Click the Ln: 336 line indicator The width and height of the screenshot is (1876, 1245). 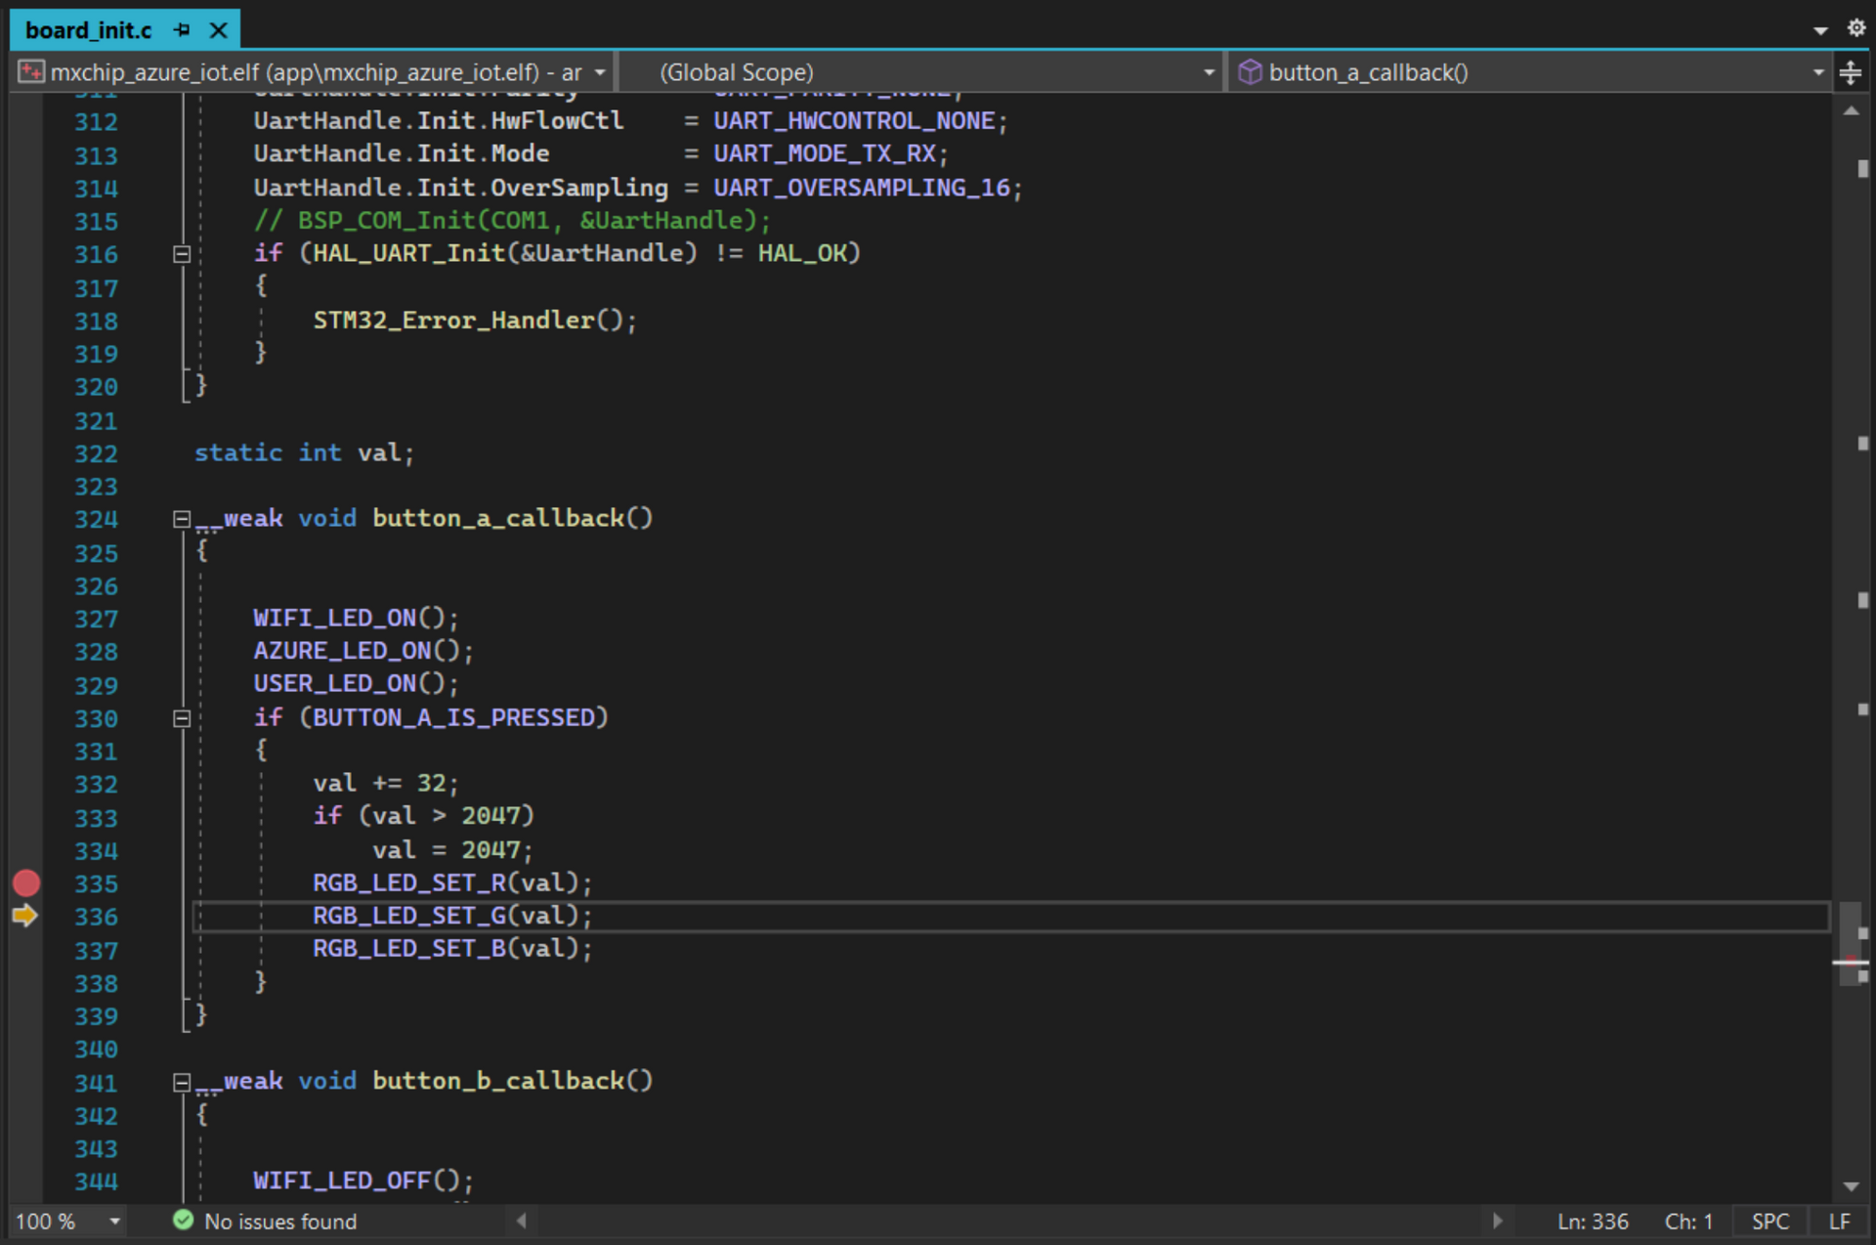coord(1592,1221)
